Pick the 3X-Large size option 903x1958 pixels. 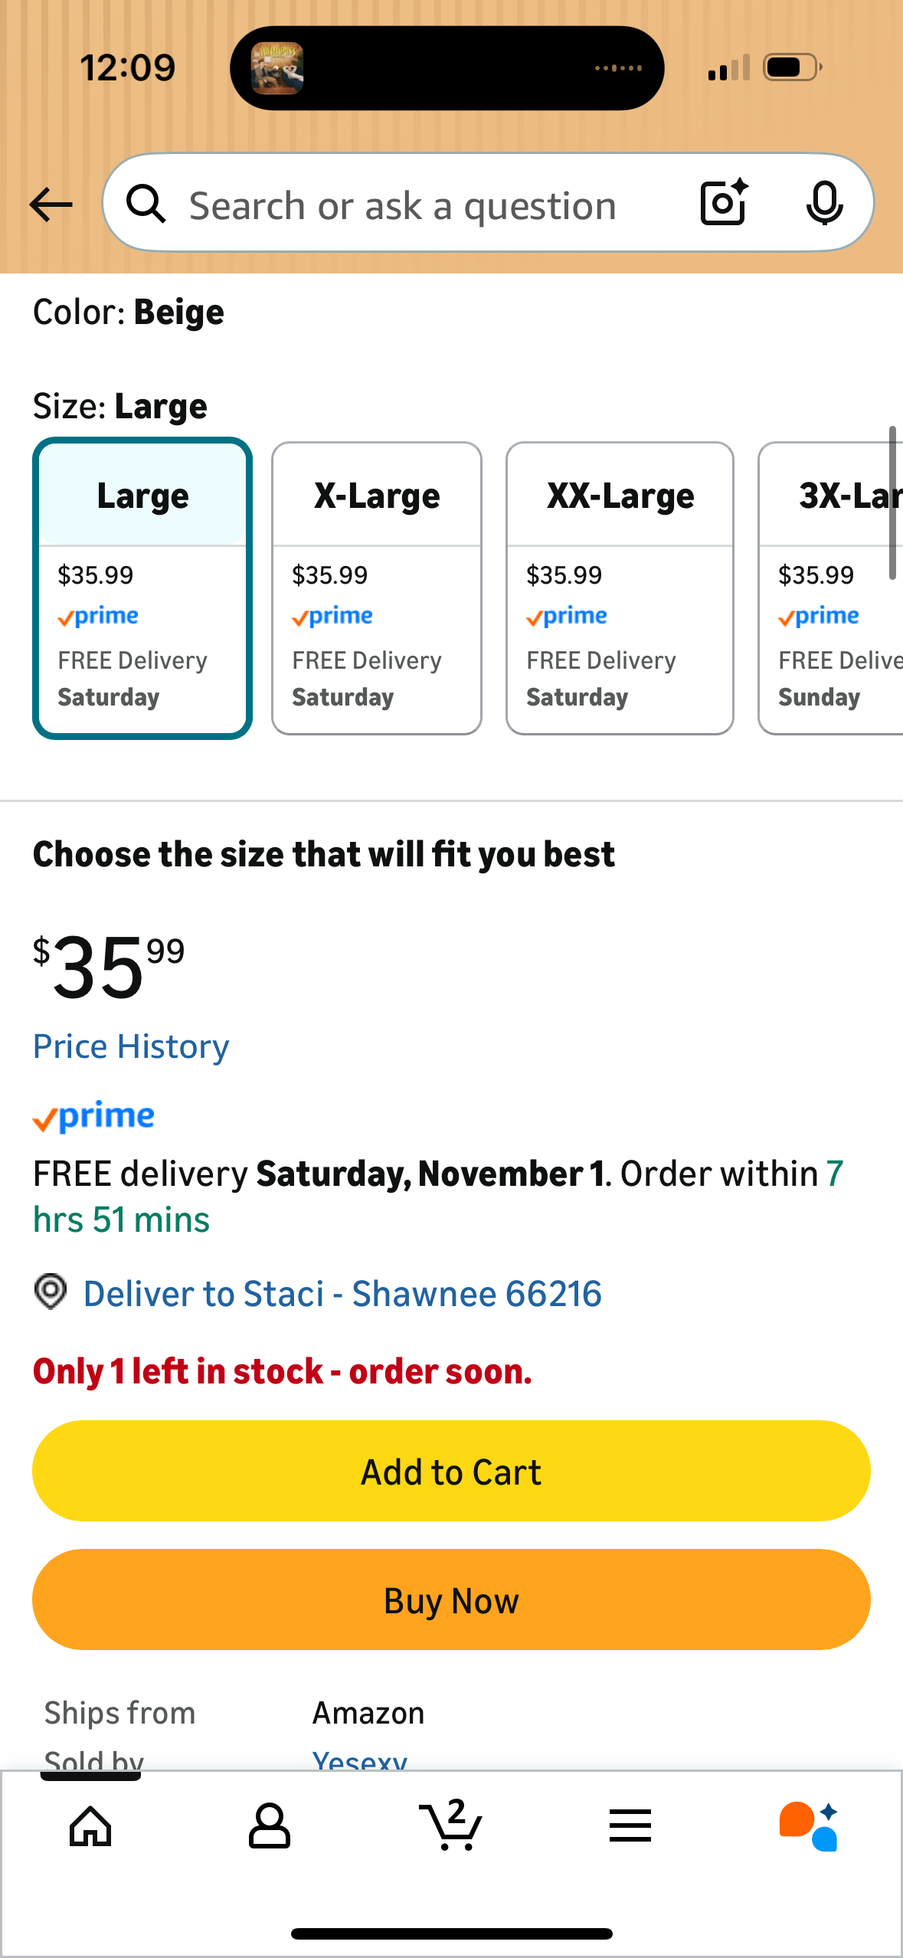[x=831, y=588]
